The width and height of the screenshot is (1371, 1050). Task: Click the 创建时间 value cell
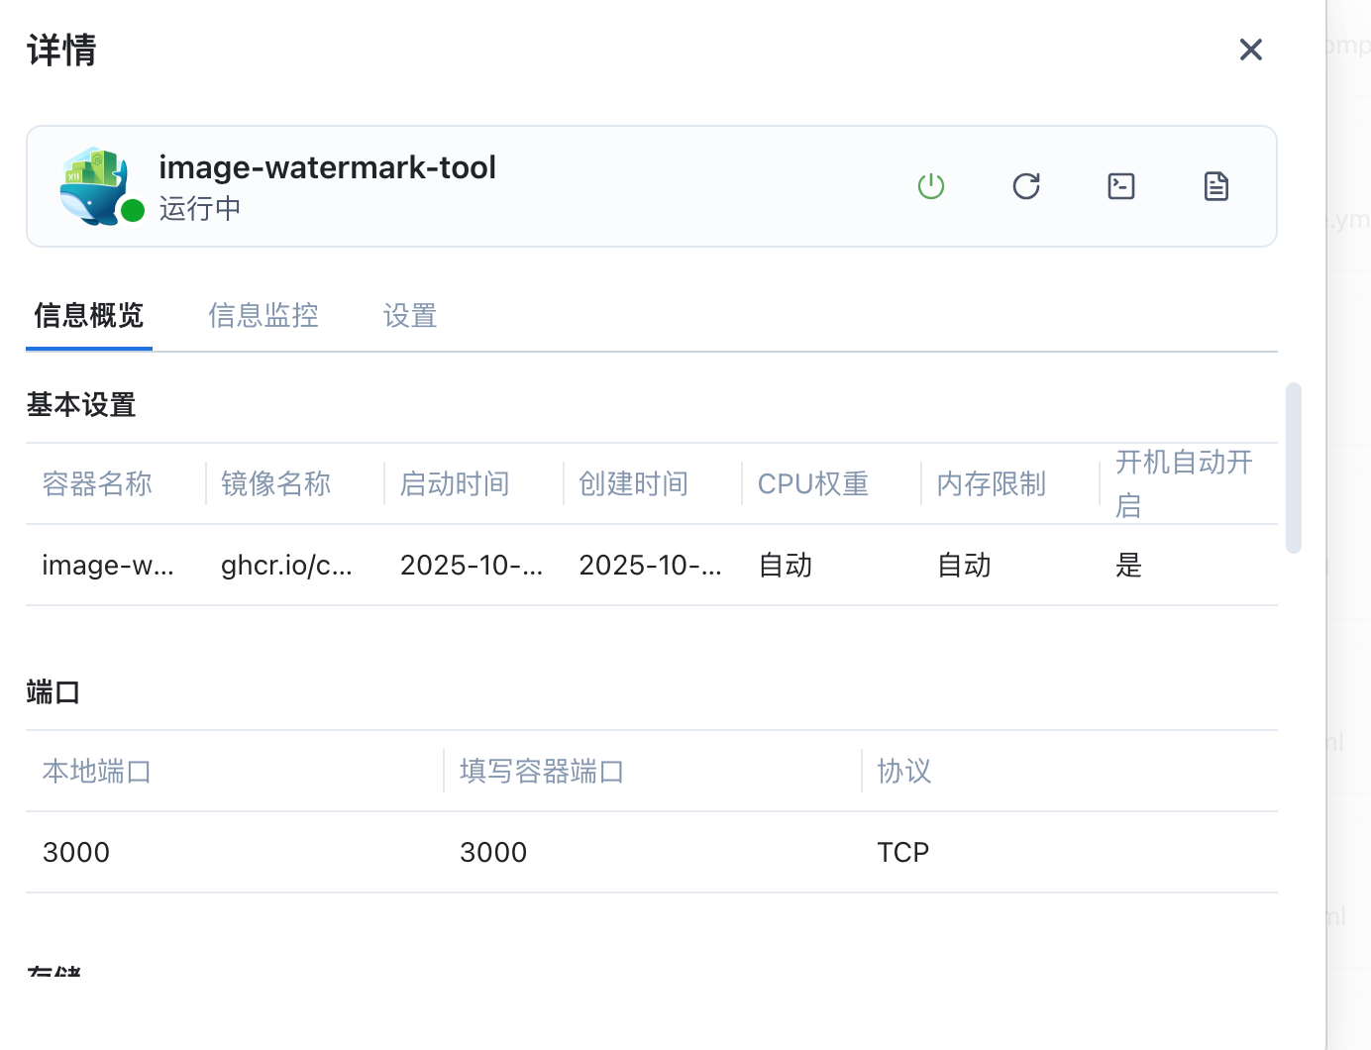(650, 566)
